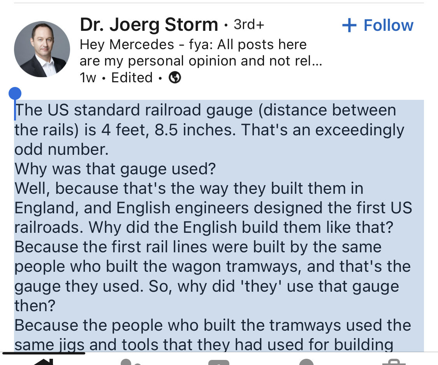Open the Home tab in bottom navigation
Image resolution: width=438 pixels, height=365 pixels.
43,361
